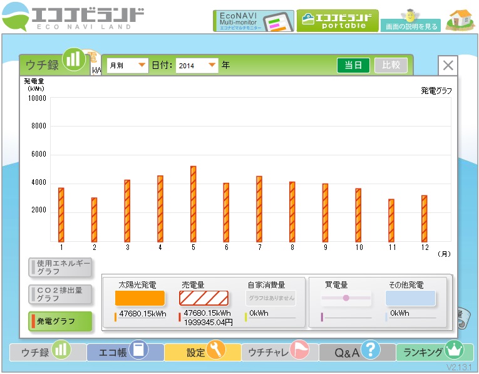Click the light blue その他発電 swatch
The width and height of the screenshot is (479, 374).
(x=410, y=298)
